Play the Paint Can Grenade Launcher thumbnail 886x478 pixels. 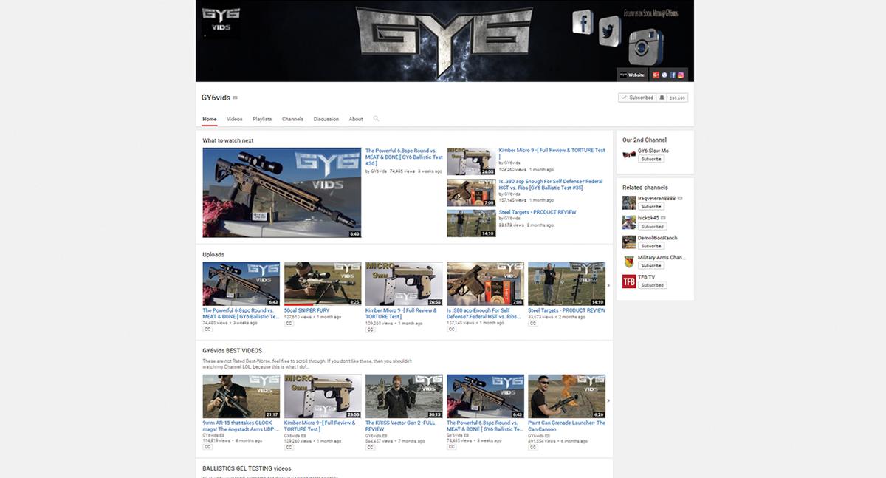[x=566, y=396]
